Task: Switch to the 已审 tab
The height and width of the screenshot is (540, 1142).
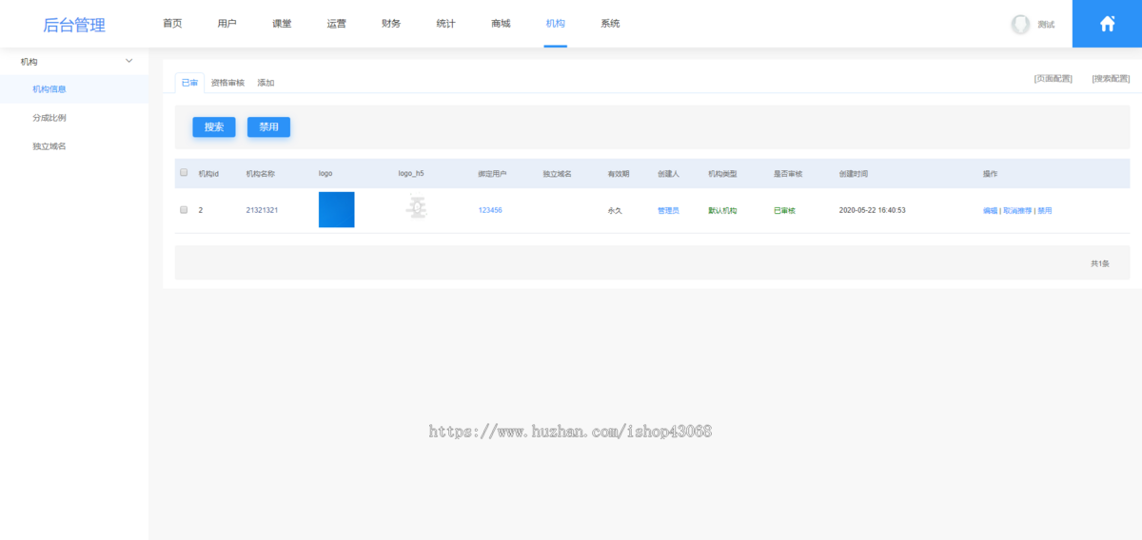Action: (x=190, y=83)
